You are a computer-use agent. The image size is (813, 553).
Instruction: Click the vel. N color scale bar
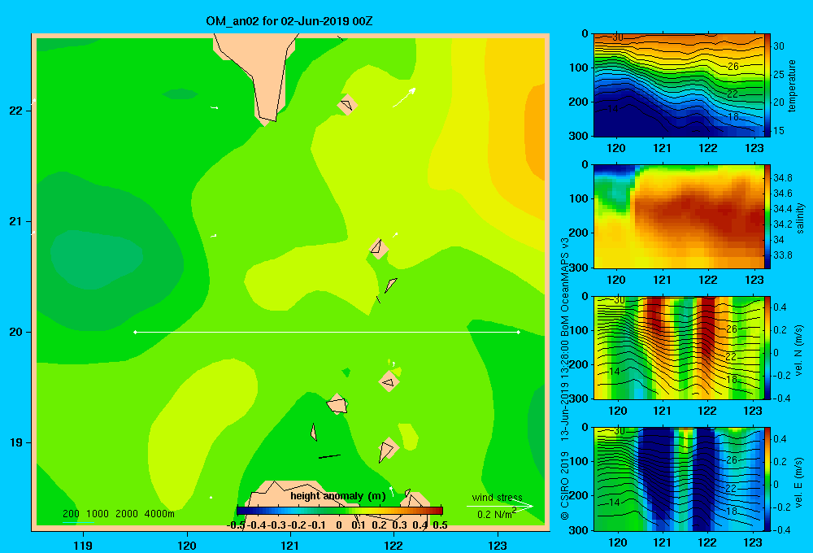[767, 348]
